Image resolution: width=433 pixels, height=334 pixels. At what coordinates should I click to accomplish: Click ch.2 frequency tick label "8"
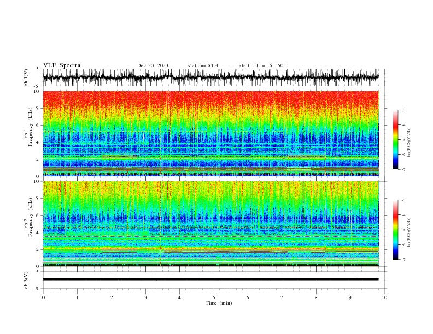click(x=39, y=199)
